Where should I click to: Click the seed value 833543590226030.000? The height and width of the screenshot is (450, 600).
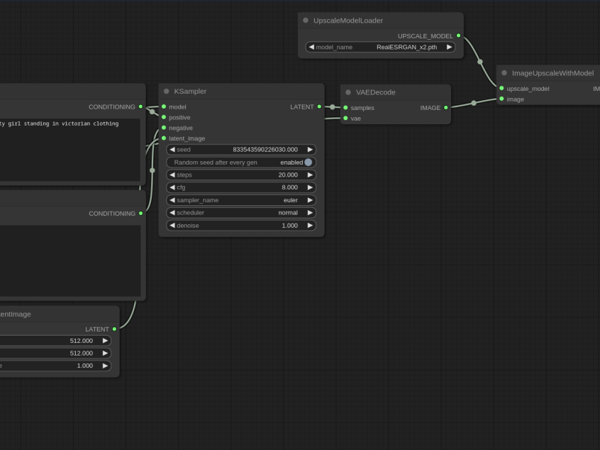tap(265, 149)
